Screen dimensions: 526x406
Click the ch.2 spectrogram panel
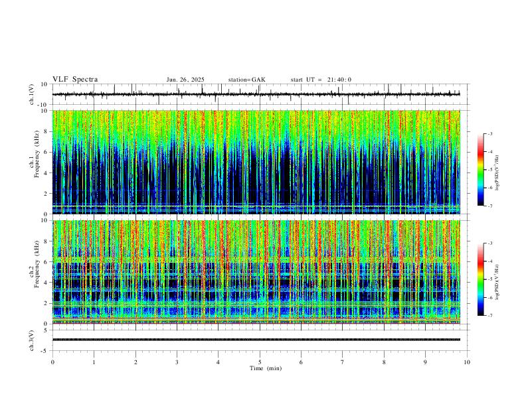pyautogui.click(x=256, y=272)
